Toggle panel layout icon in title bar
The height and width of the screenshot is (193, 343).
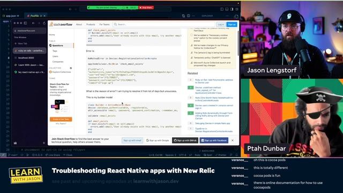(227, 9)
